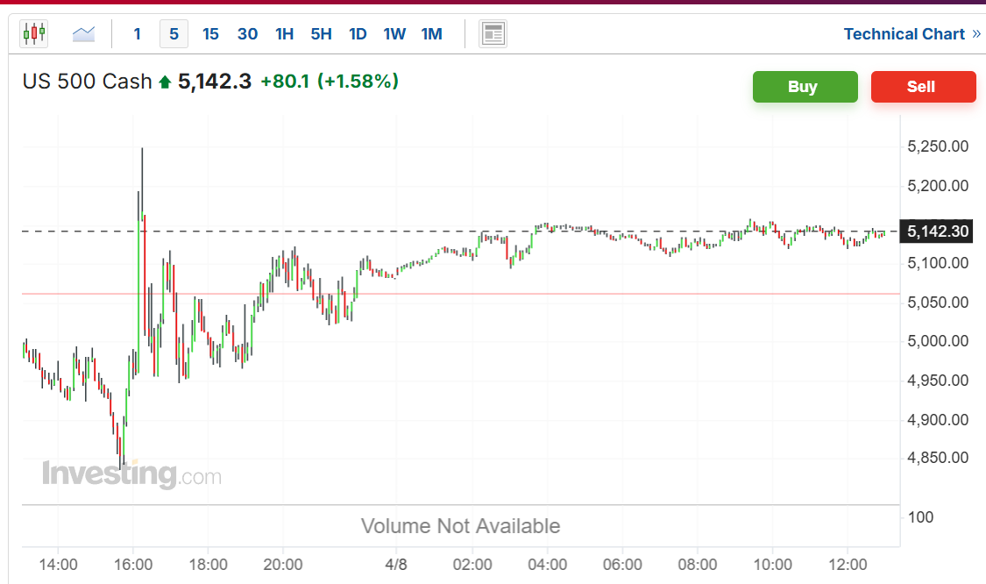Set interval to 5H
The width and height of the screenshot is (986, 584).
pyautogui.click(x=322, y=34)
